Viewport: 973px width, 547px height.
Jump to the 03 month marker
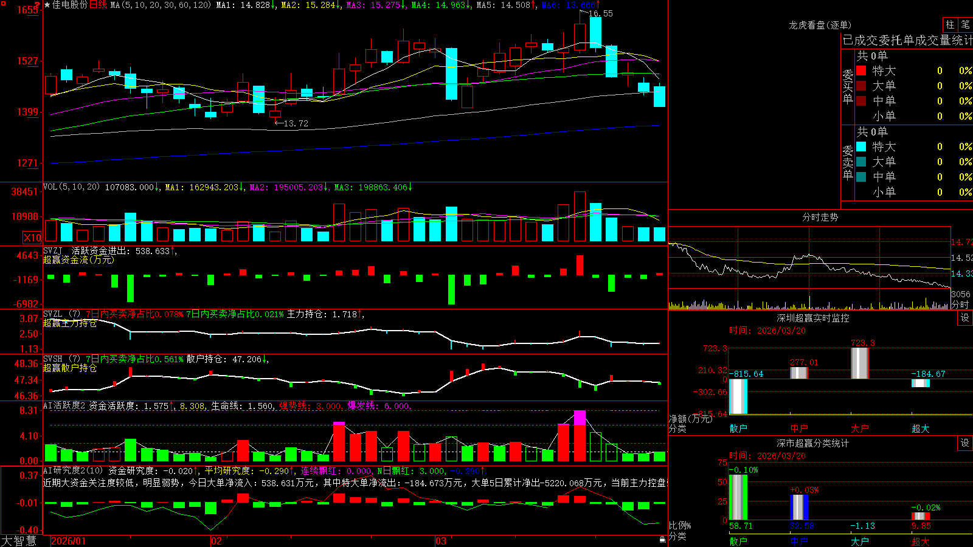tap(441, 541)
